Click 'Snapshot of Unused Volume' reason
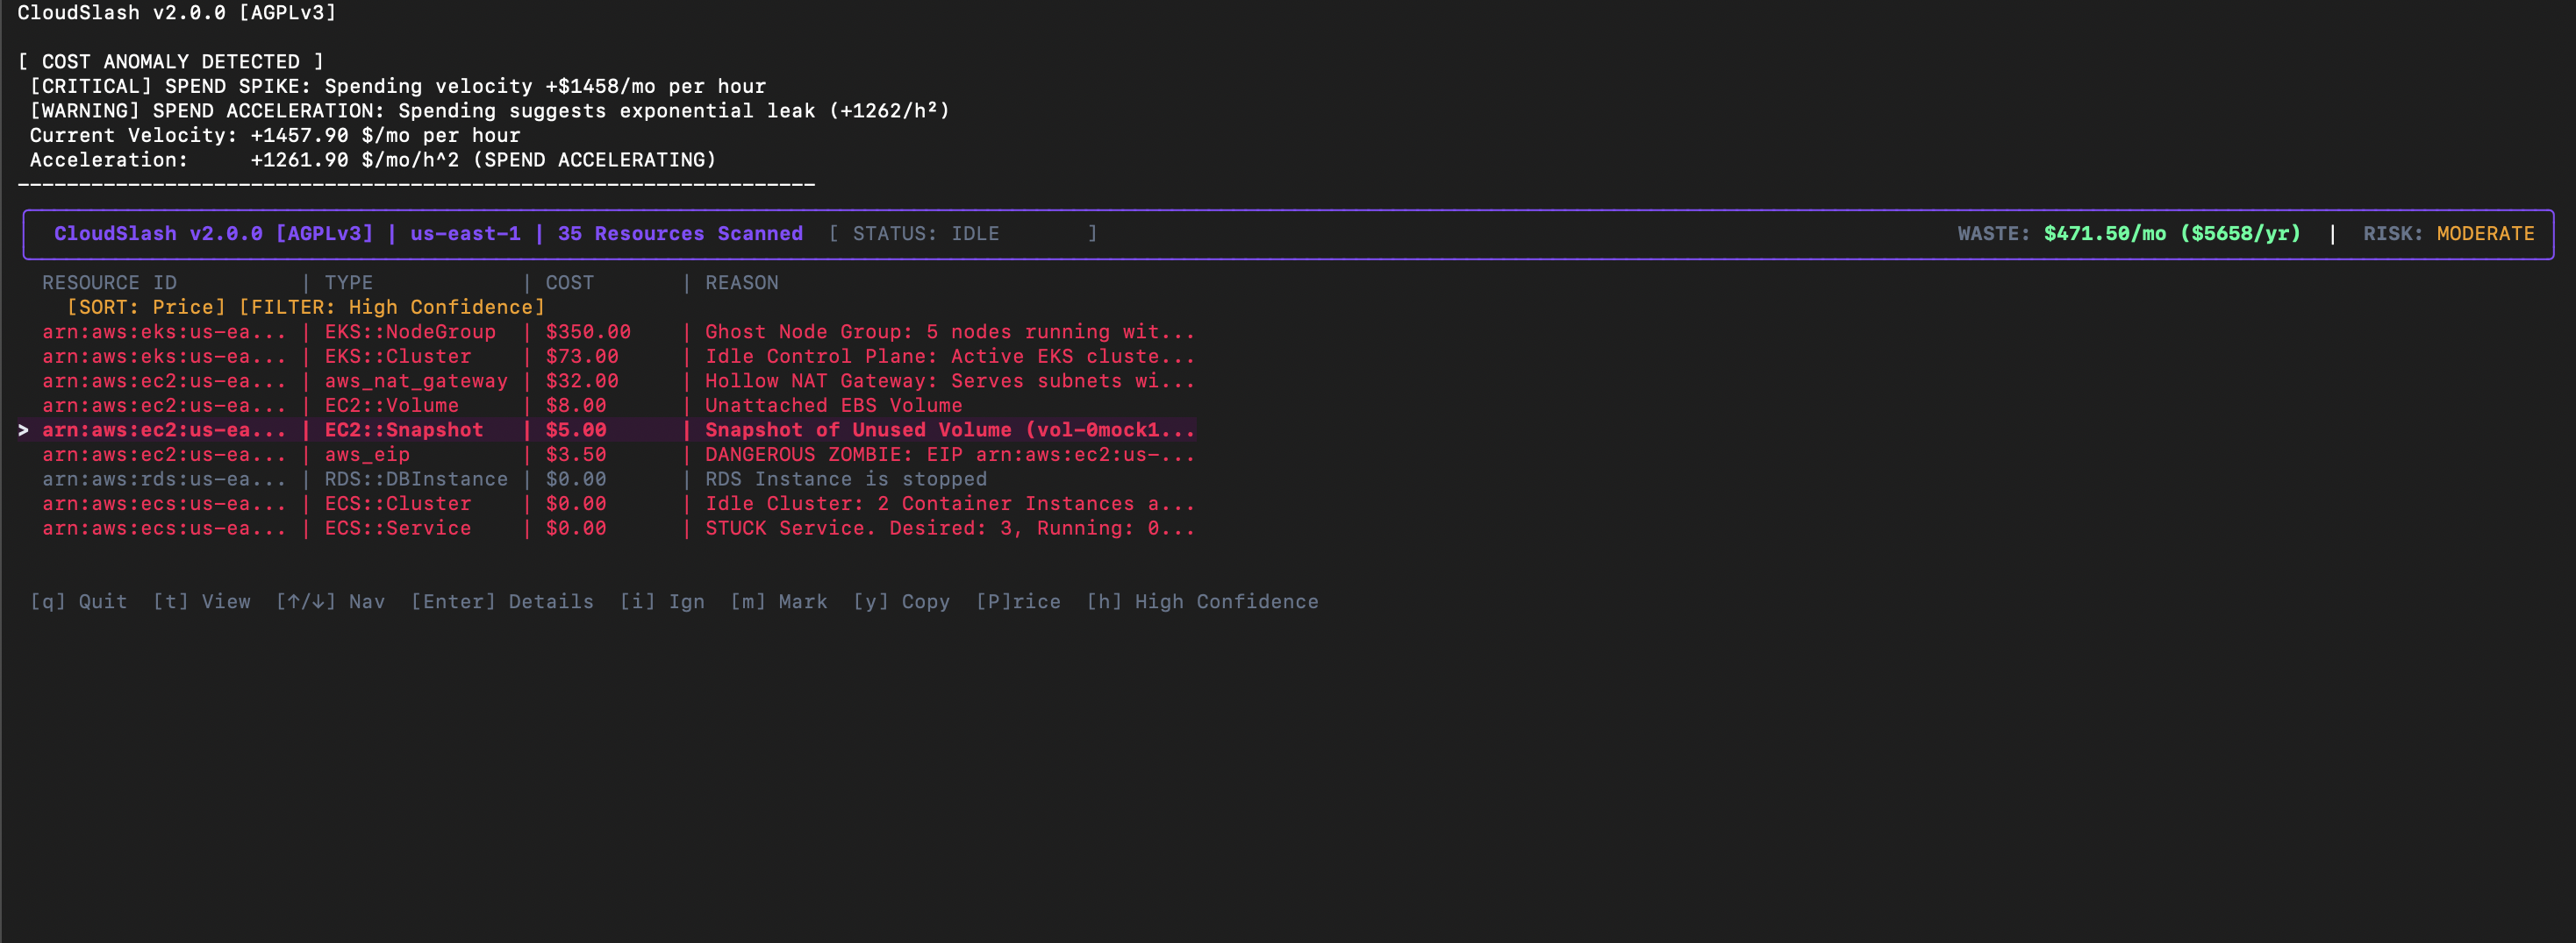Screen dimensions: 2576x943 tap(858, 430)
